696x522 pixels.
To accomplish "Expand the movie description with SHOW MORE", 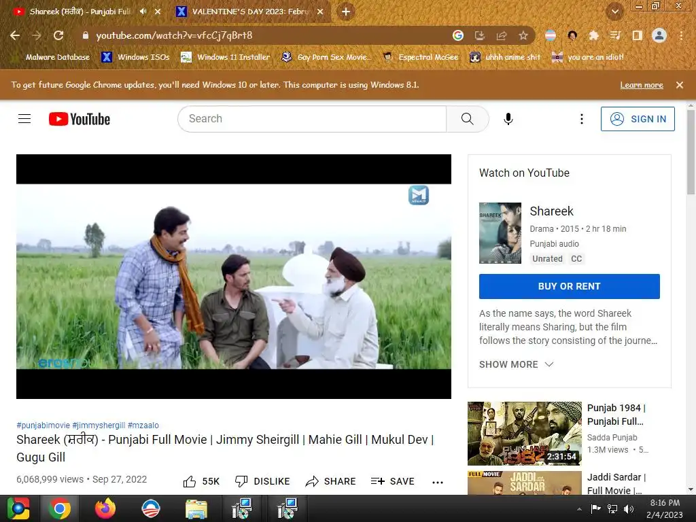I will pyautogui.click(x=516, y=364).
